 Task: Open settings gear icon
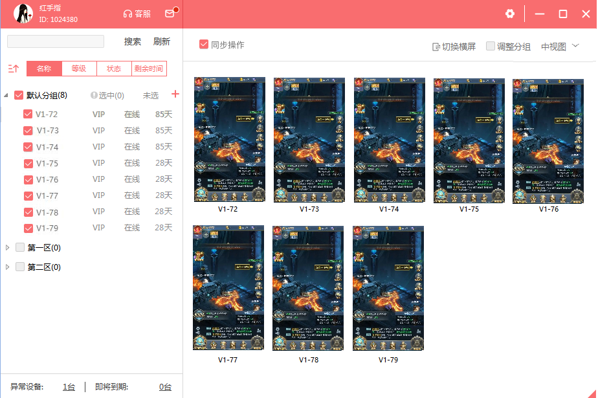[509, 14]
